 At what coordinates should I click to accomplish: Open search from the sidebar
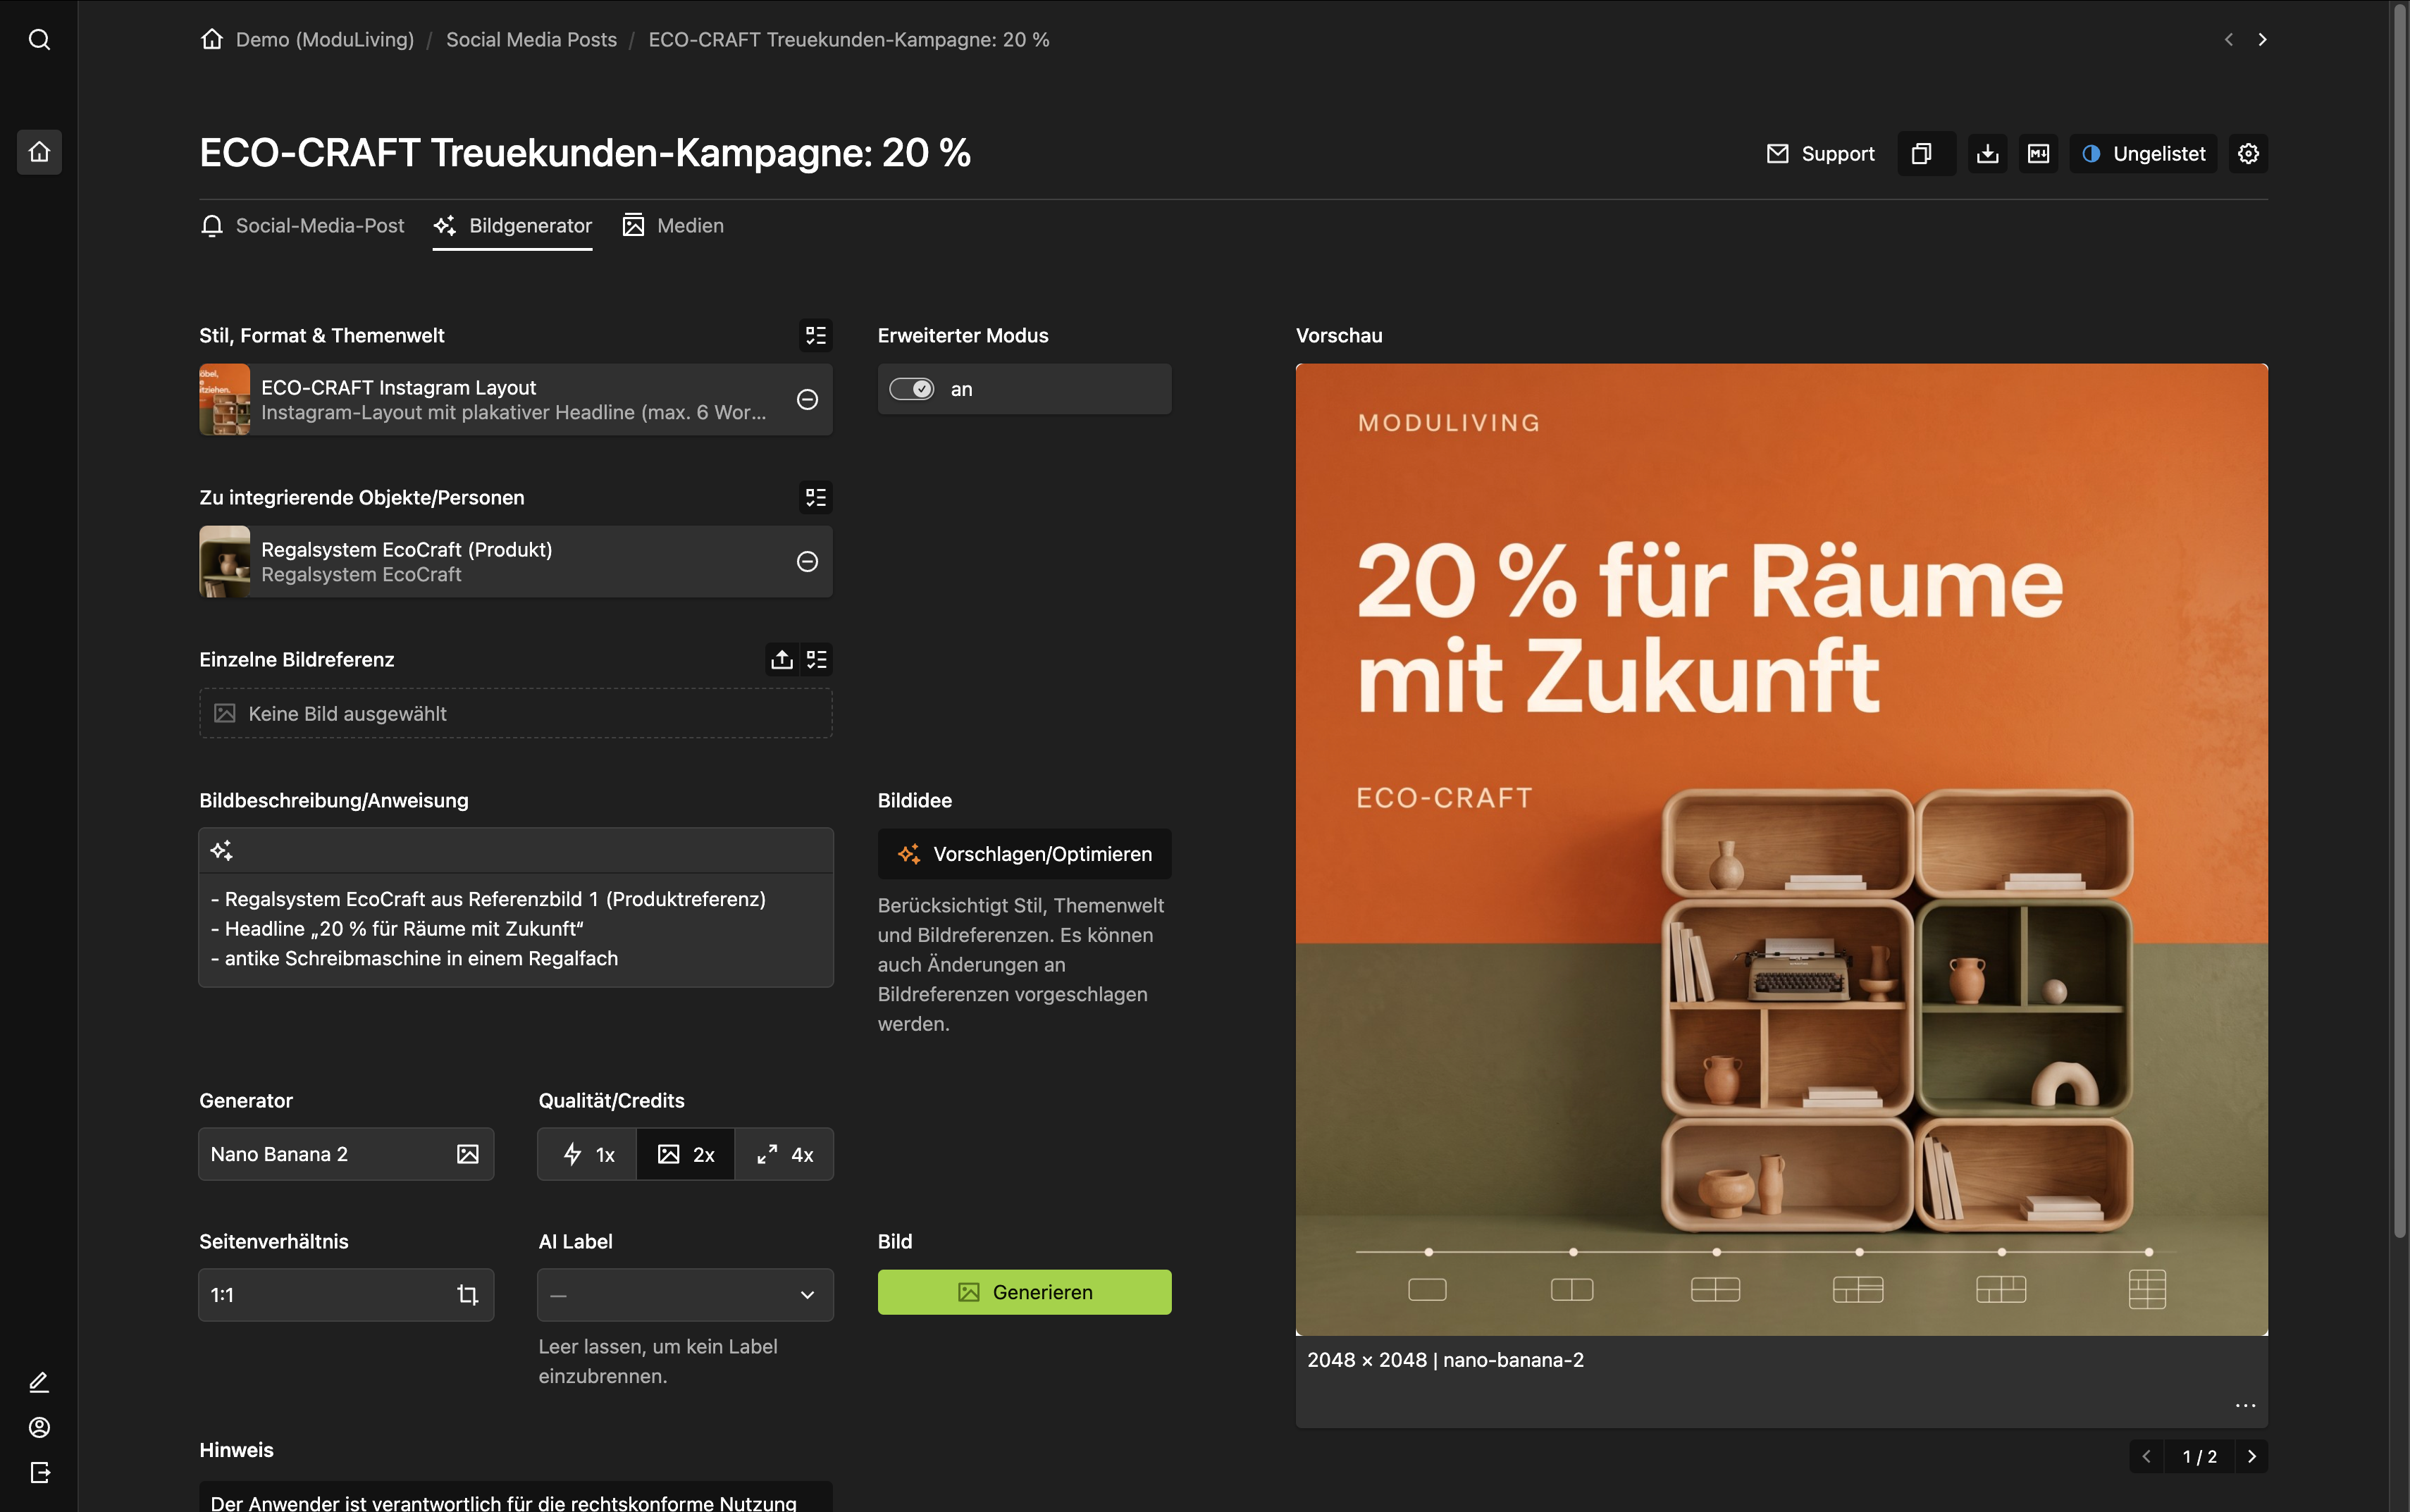(x=39, y=39)
